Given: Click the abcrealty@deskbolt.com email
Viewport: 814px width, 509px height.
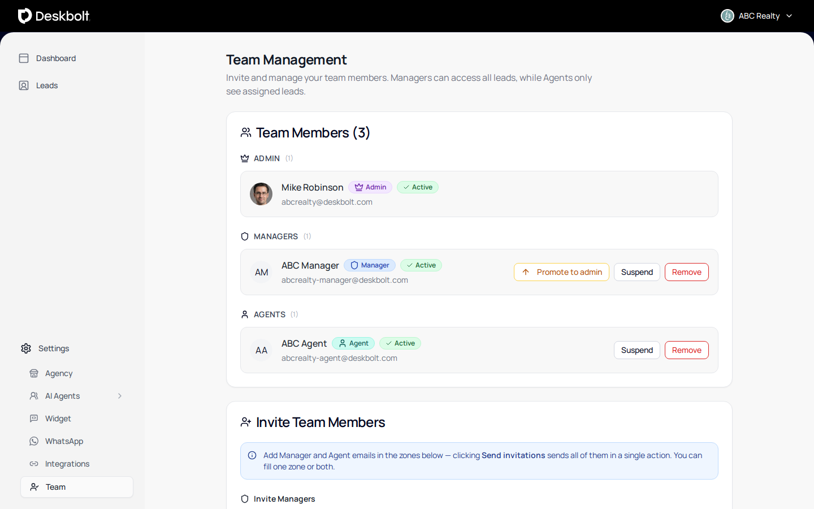Looking at the screenshot, I should [x=327, y=202].
